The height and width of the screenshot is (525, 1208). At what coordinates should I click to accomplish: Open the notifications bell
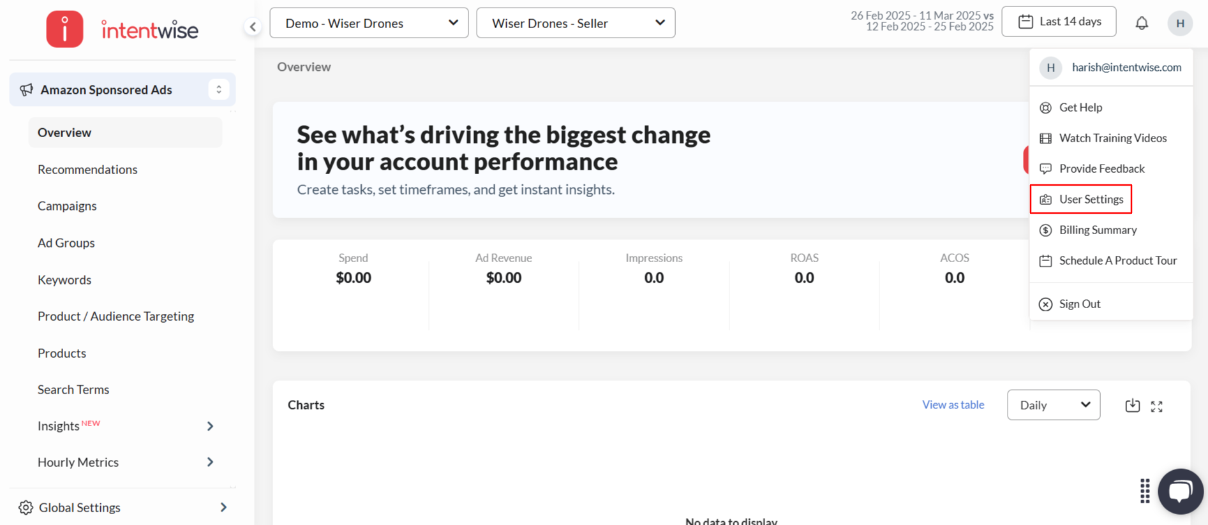[1142, 23]
